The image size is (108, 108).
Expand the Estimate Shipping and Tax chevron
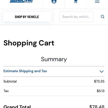pyautogui.click(x=101, y=71)
